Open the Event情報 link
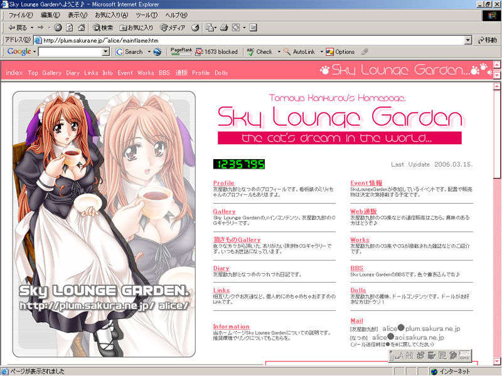Screen dimensions: 502x376 coord(366,183)
